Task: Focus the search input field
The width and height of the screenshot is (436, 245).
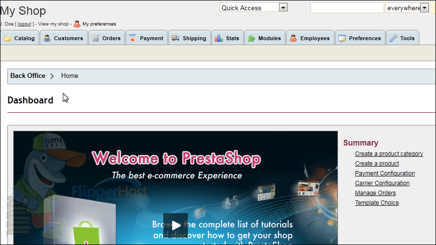Action: tap(347, 8)
